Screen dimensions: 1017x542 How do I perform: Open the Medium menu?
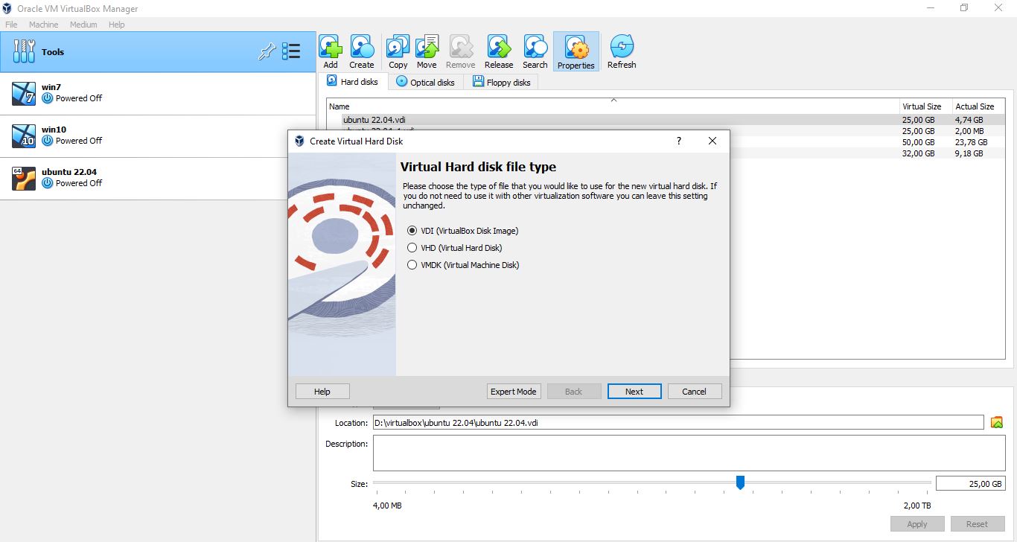pyautogui.click(x=83, y=25)
